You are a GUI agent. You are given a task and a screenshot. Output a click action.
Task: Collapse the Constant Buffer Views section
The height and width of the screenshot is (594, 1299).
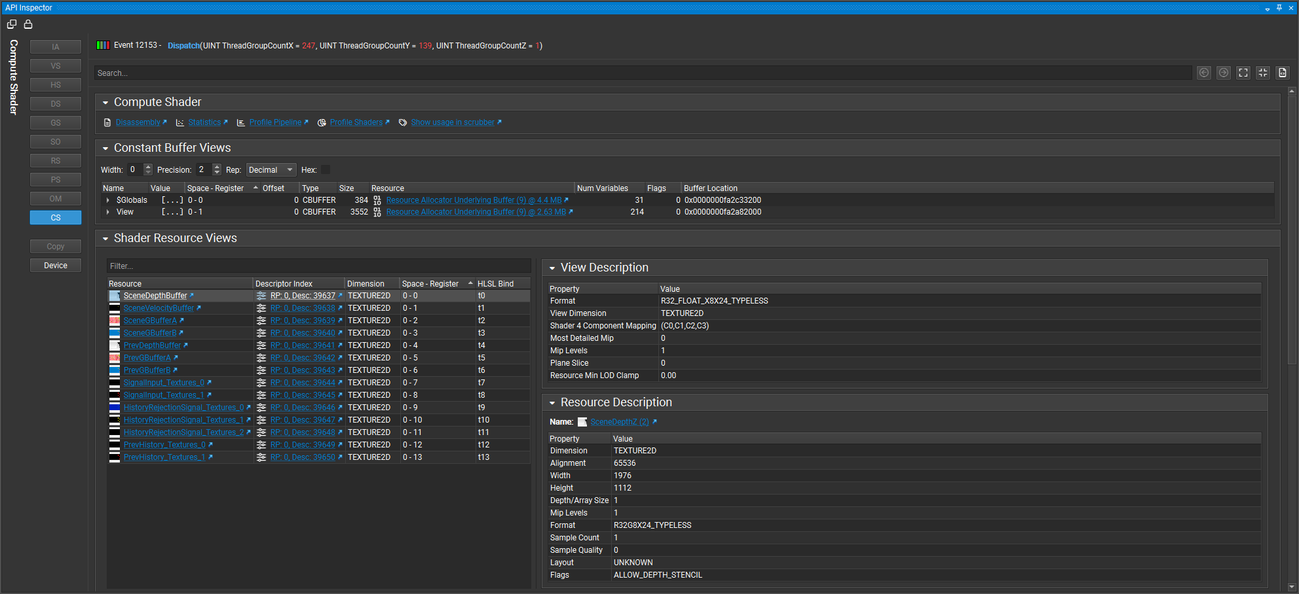(105, 148)
